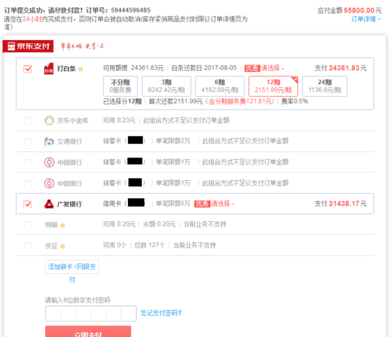Uncheck the 广发银行 信用卡 checkbox
392x337 pixels.
[x=27, y=204]
